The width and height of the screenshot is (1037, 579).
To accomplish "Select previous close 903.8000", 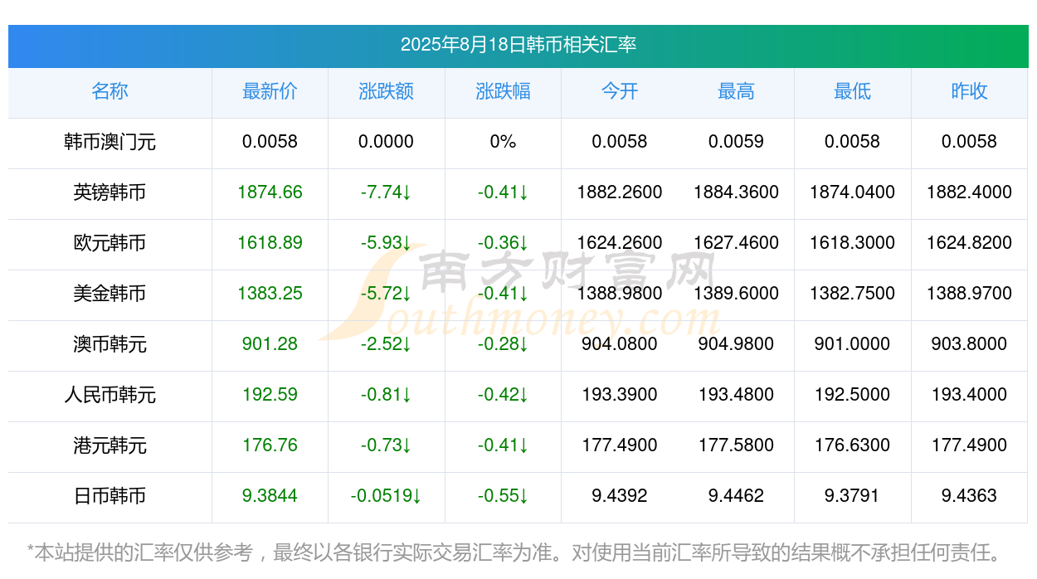I will click(969, 344).
